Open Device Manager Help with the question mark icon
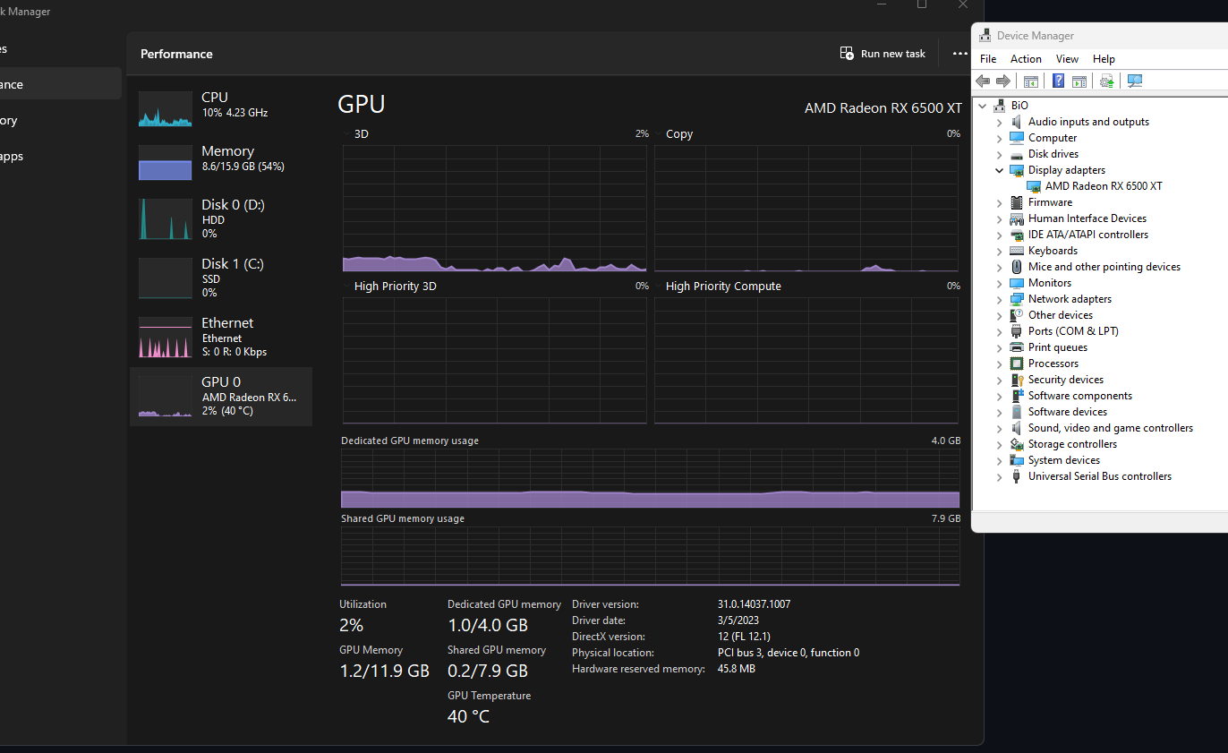This screenshot has height=753, width=1228. [1058, 81]
